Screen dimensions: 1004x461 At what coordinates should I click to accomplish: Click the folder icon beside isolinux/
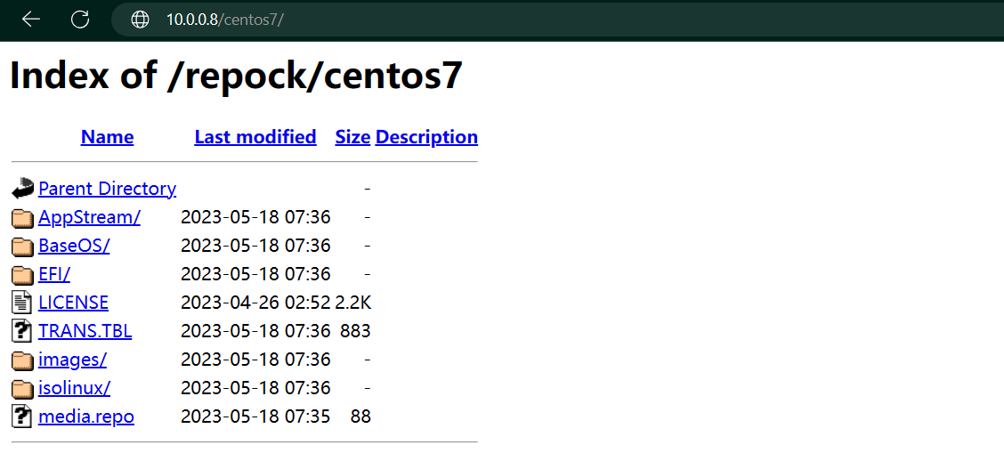22,388
